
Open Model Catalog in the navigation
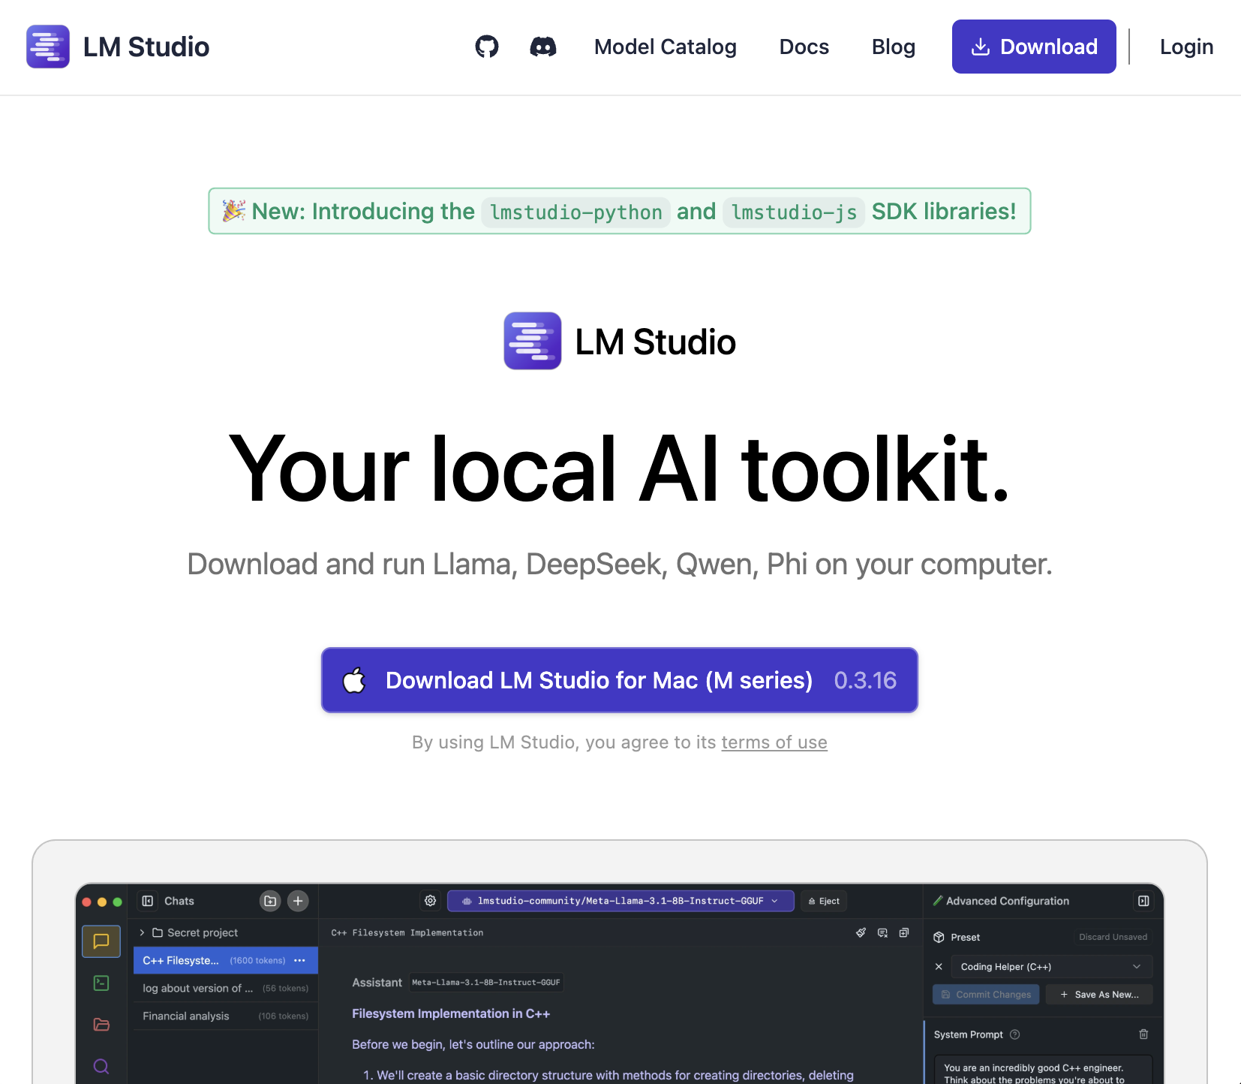[x=666, y=47]
